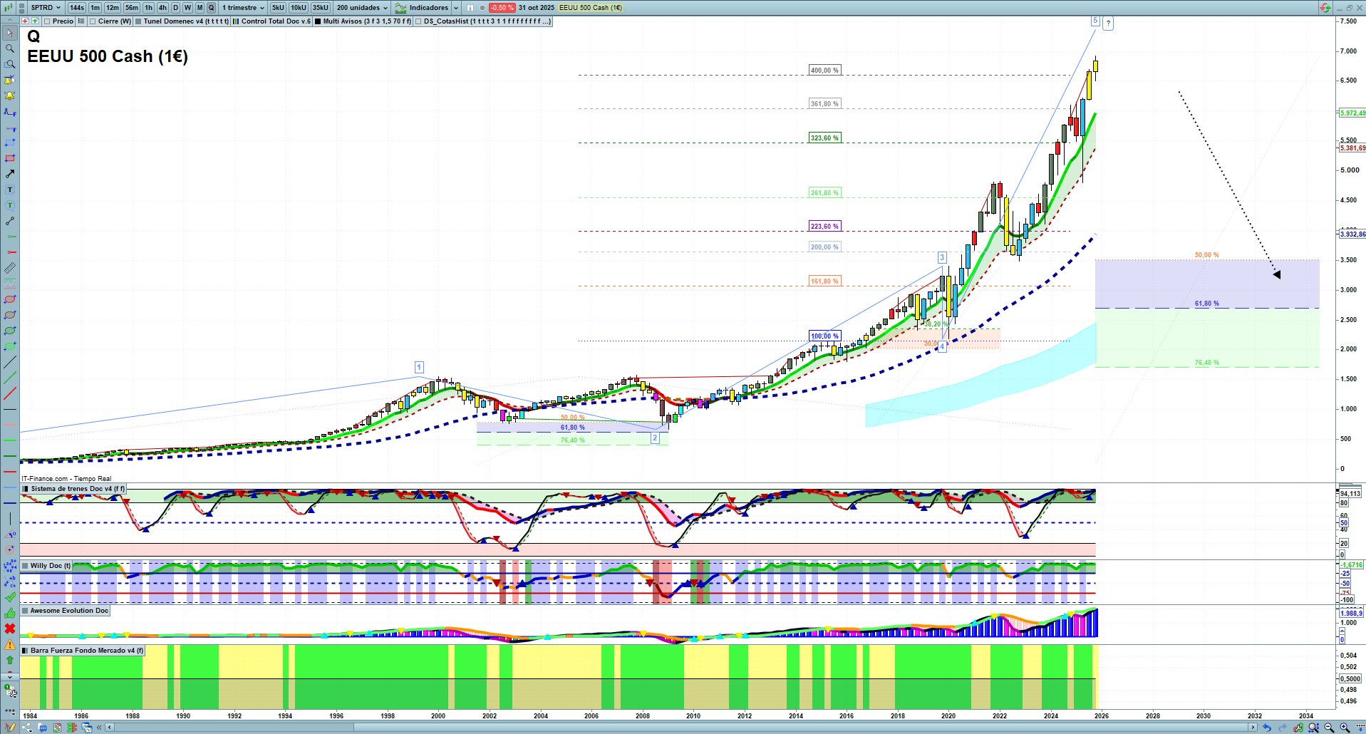Select the D daily timeframe

click(x=176, y=8)
